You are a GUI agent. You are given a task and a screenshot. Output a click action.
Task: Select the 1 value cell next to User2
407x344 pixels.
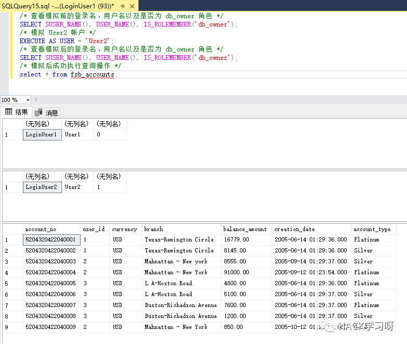point(110,187)
